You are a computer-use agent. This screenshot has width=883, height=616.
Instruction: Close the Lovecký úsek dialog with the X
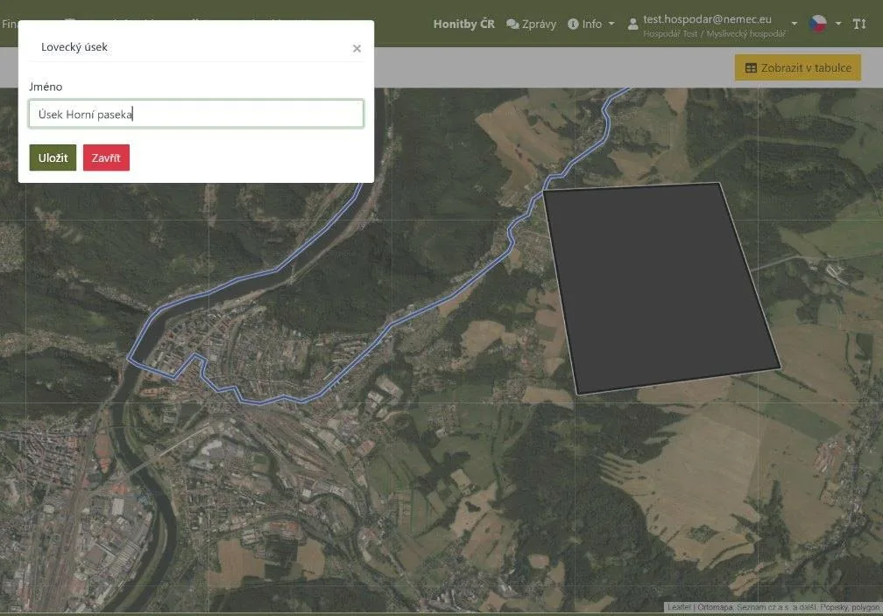[x=357, y=48]
